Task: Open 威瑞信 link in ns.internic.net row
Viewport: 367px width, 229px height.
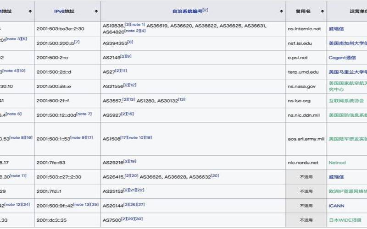Action: (336, 29)
